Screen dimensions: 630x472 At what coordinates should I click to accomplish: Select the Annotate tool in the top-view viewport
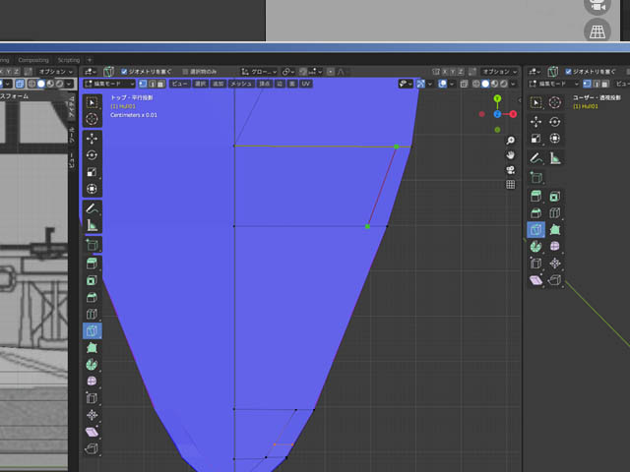pyautogui.click(x=92, y=208)
